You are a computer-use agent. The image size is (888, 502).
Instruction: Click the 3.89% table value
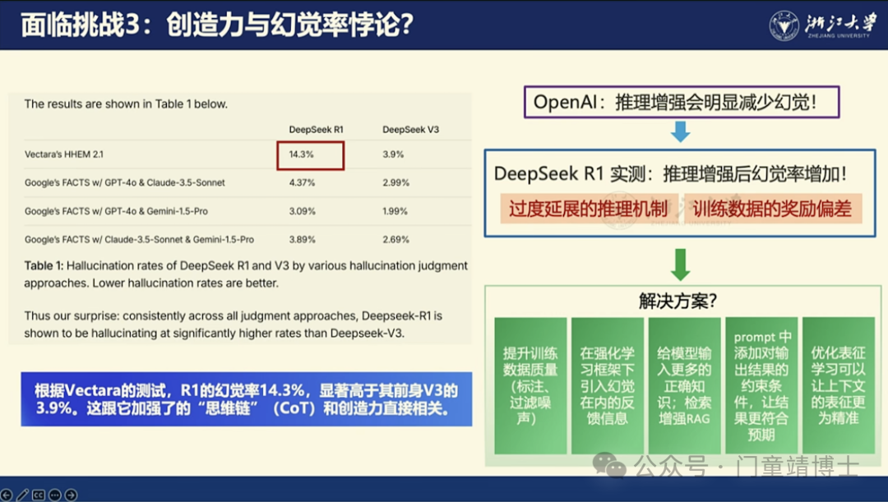(x=303, y=239)
